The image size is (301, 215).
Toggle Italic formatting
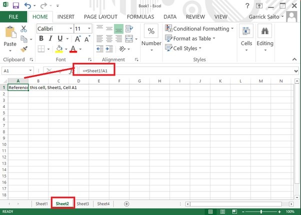pyautogui.click(x=50, y=39)
